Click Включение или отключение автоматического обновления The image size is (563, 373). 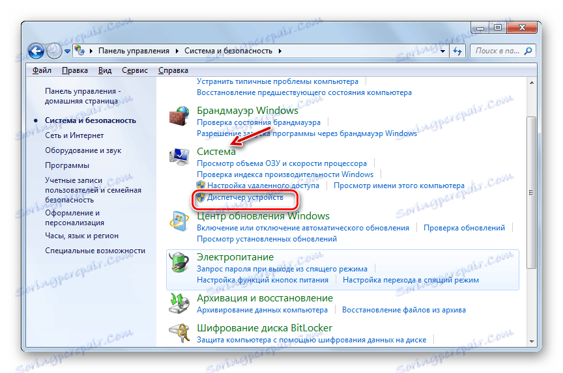pos(303,228)
